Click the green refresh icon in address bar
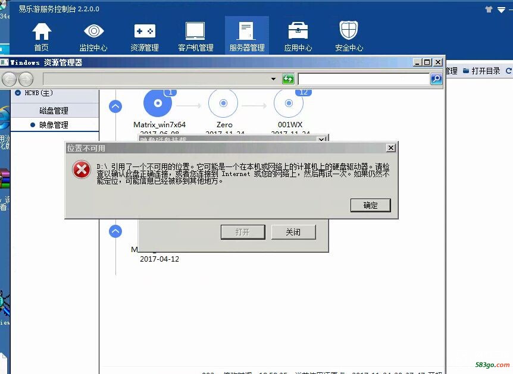This screenshot has height=374, width=513. click(x=288, y=79)
